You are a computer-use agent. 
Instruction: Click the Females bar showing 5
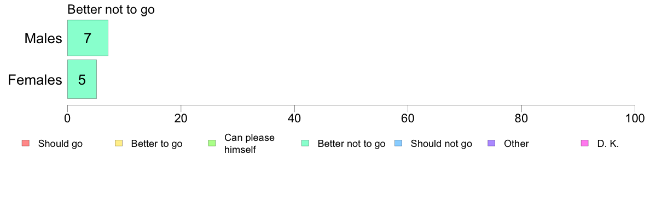(82, 79)
